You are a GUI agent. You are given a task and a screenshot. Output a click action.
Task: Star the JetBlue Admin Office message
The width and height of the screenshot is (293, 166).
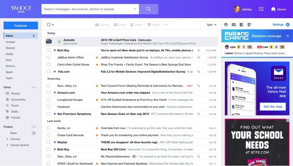coord(97,58)
